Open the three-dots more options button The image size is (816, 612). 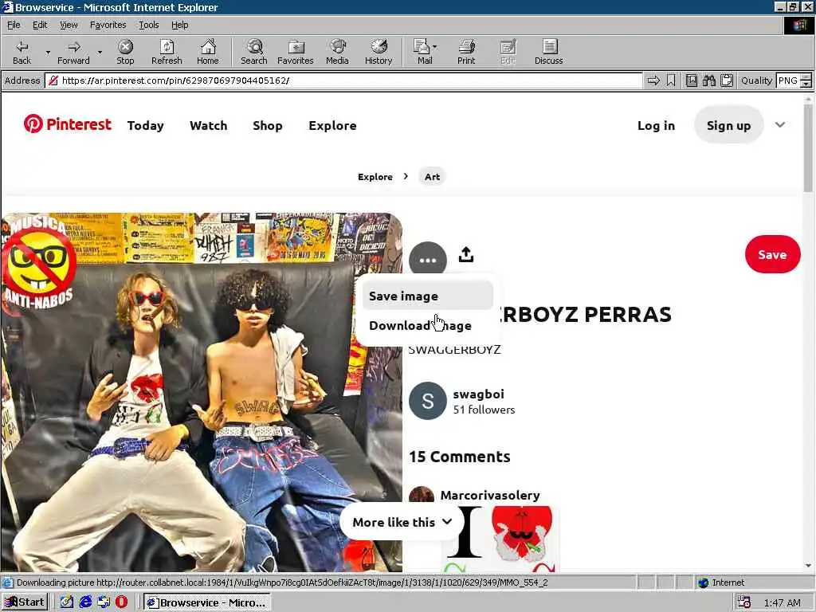[428, 260]
